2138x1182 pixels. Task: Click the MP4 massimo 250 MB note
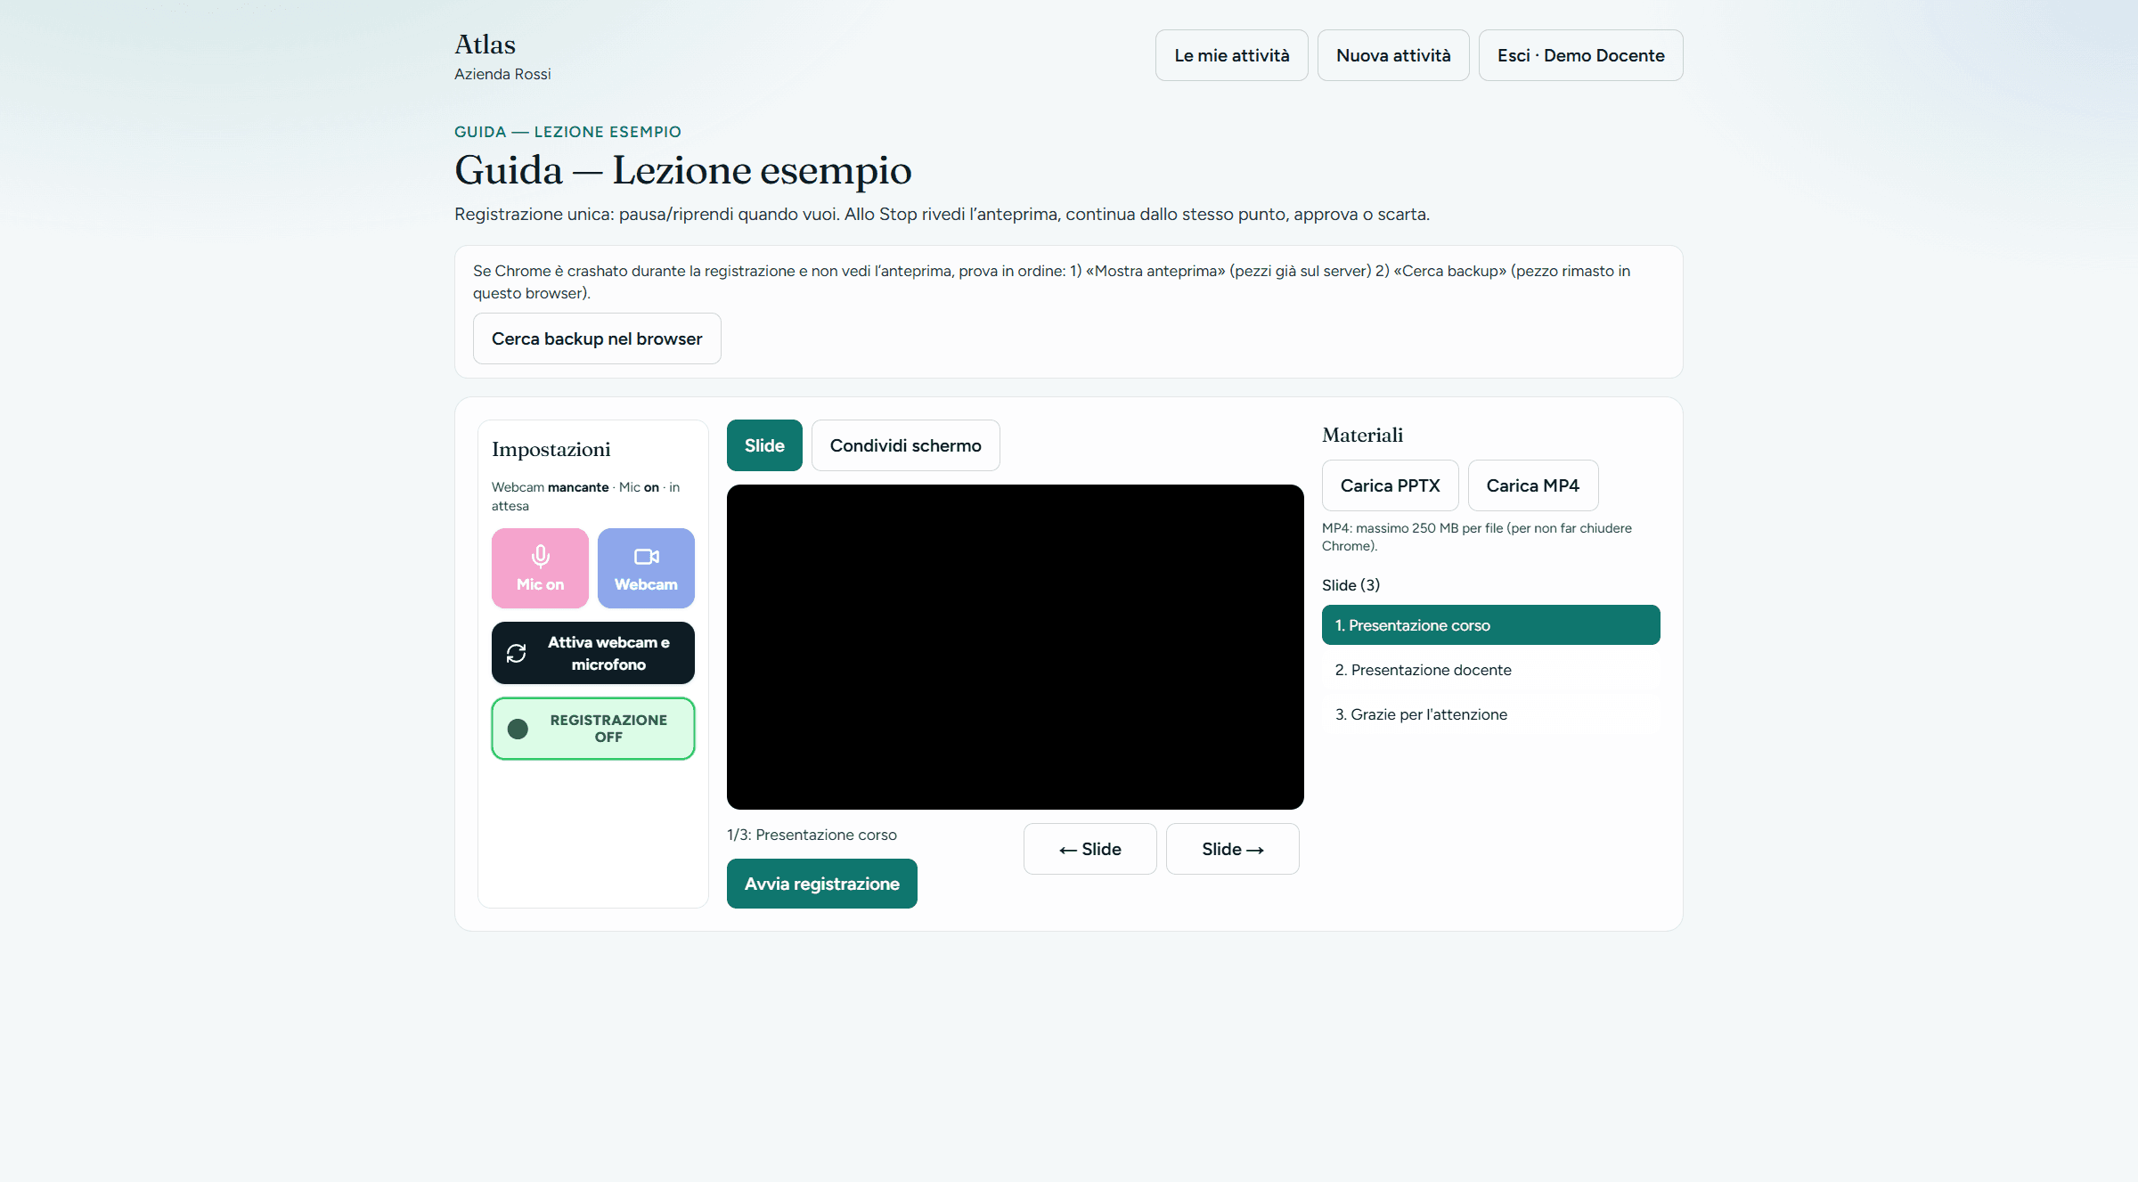point(1476,537)
